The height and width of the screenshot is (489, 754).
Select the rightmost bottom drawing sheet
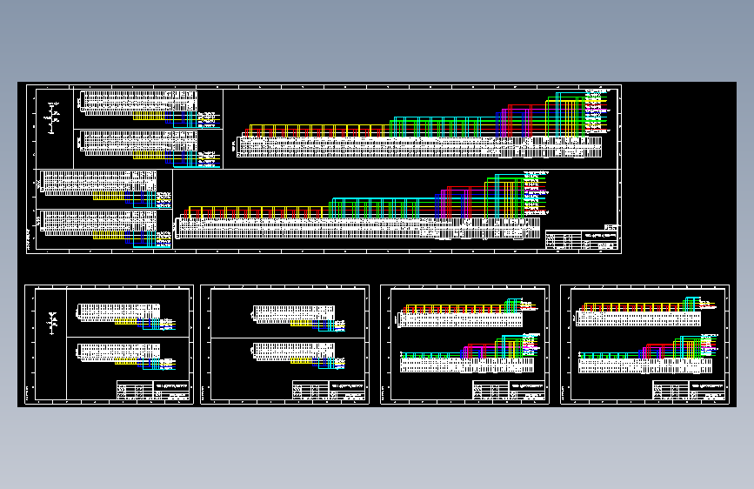(644, 345)
